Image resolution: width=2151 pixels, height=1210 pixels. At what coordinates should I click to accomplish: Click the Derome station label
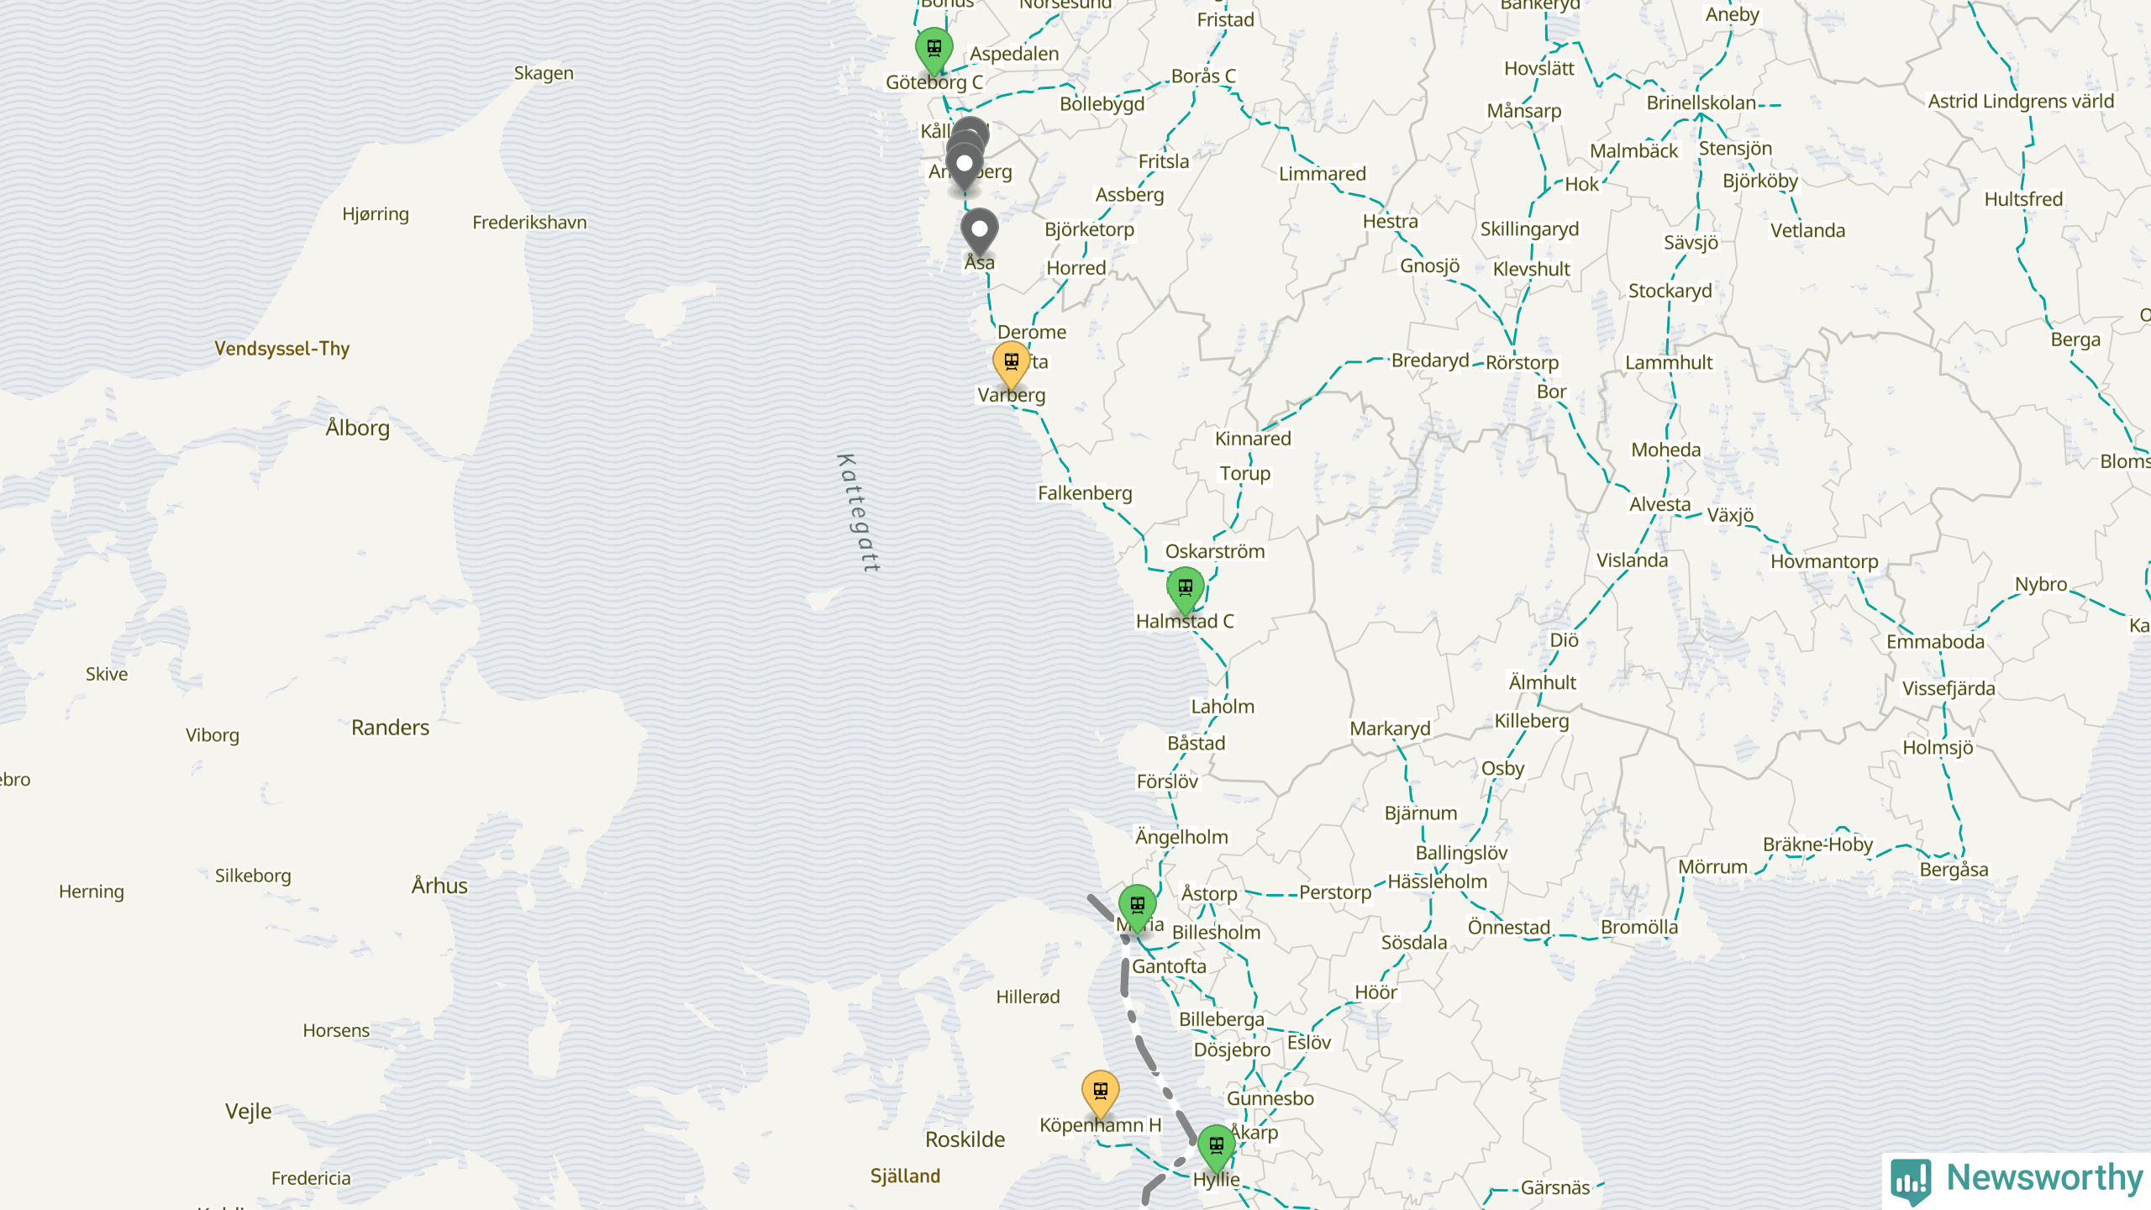[1031, 332]
